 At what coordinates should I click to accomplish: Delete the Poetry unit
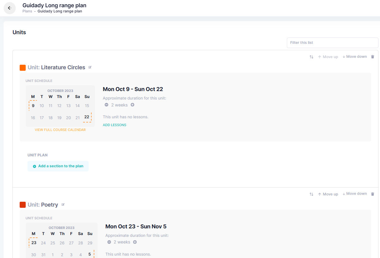click(x=372, y=194)
